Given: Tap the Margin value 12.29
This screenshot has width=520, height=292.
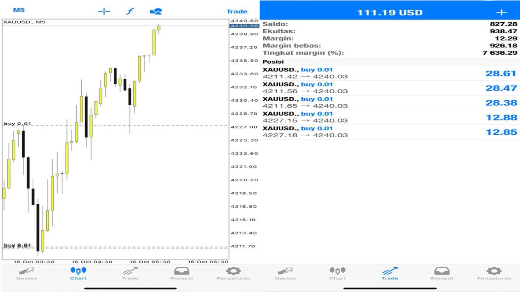Looking at the screenshot, I should pyautogui.click(x=507, y=39).
